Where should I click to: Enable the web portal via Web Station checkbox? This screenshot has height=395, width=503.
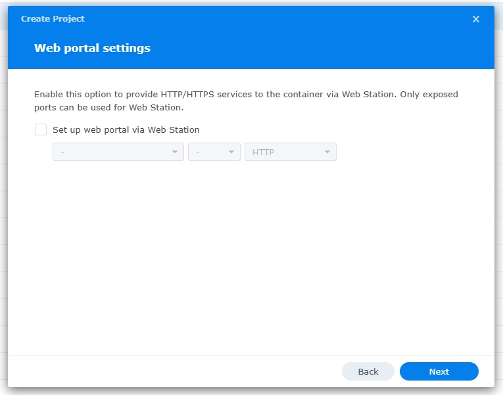click(x=41, y=129)
